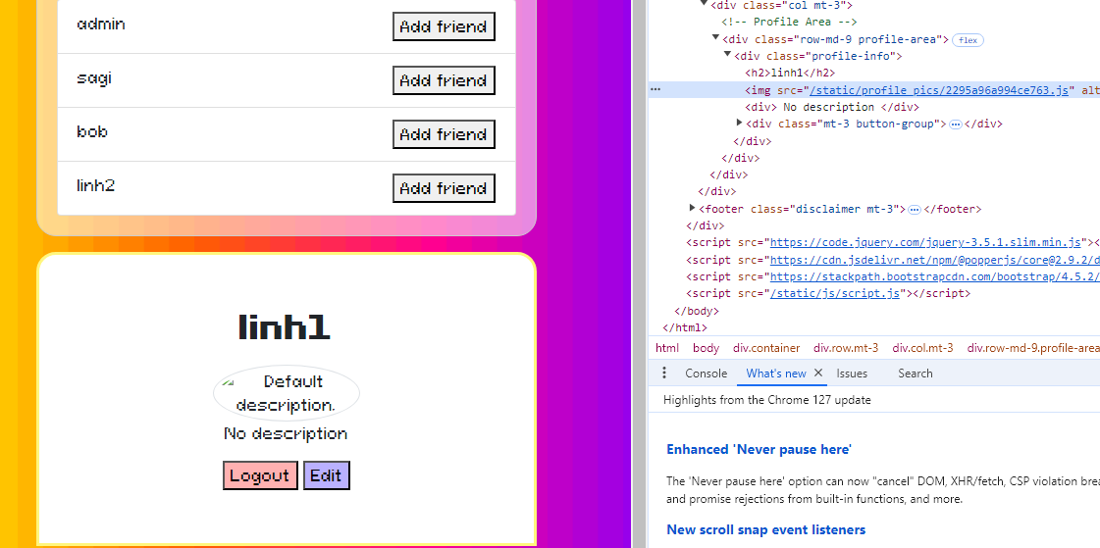
Task: Select the h2 linh1 DOM node
Action: tap(790, 73)
